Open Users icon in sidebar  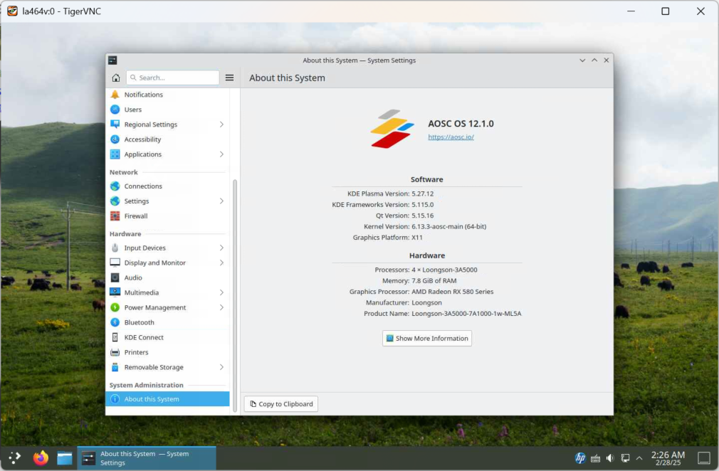tap(115, 110)
